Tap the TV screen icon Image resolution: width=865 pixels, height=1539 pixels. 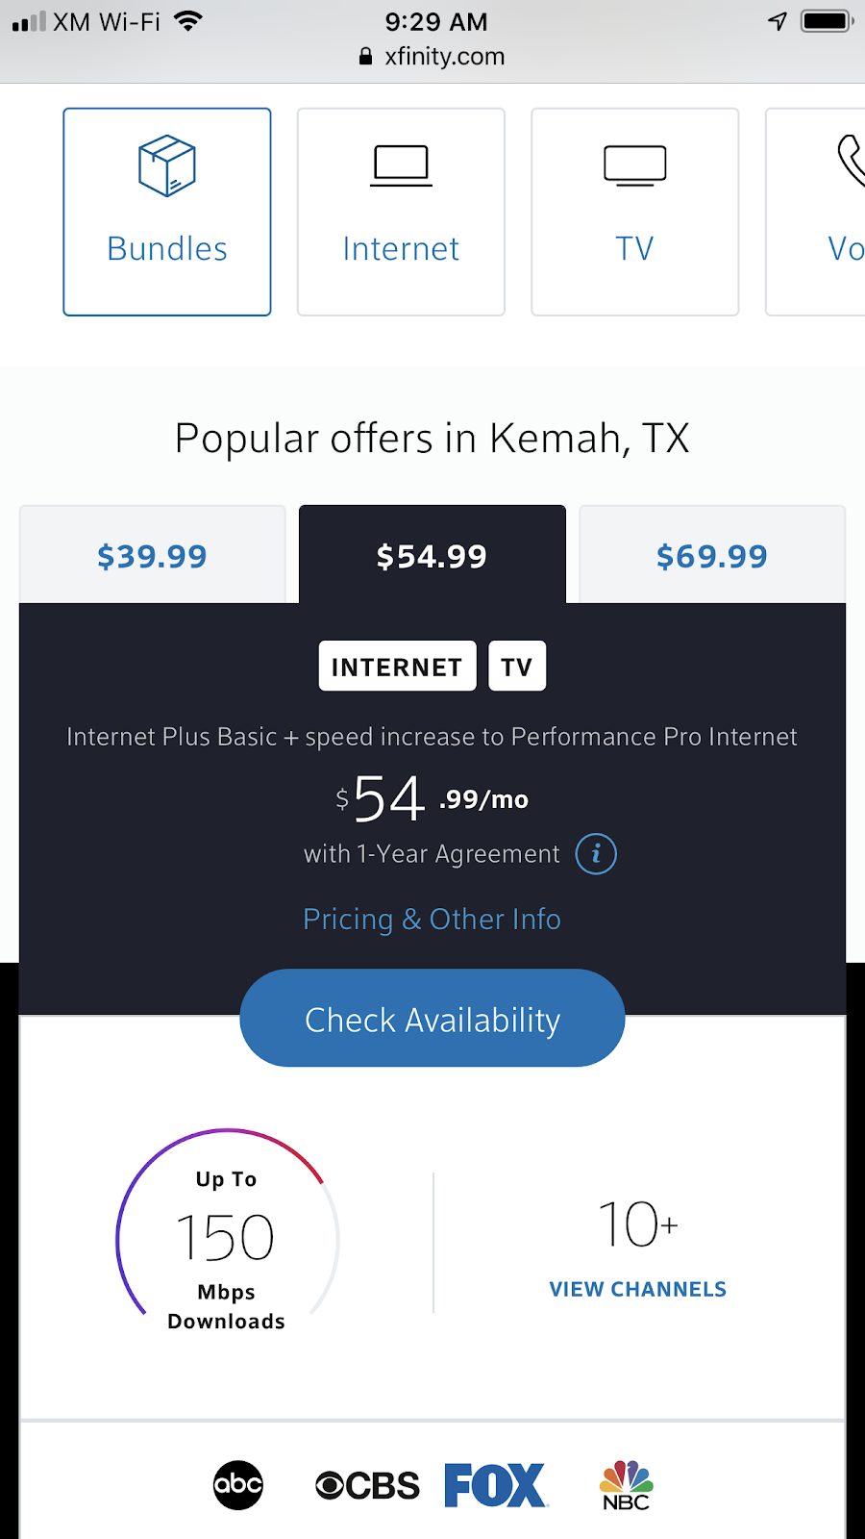pos(634,165)
